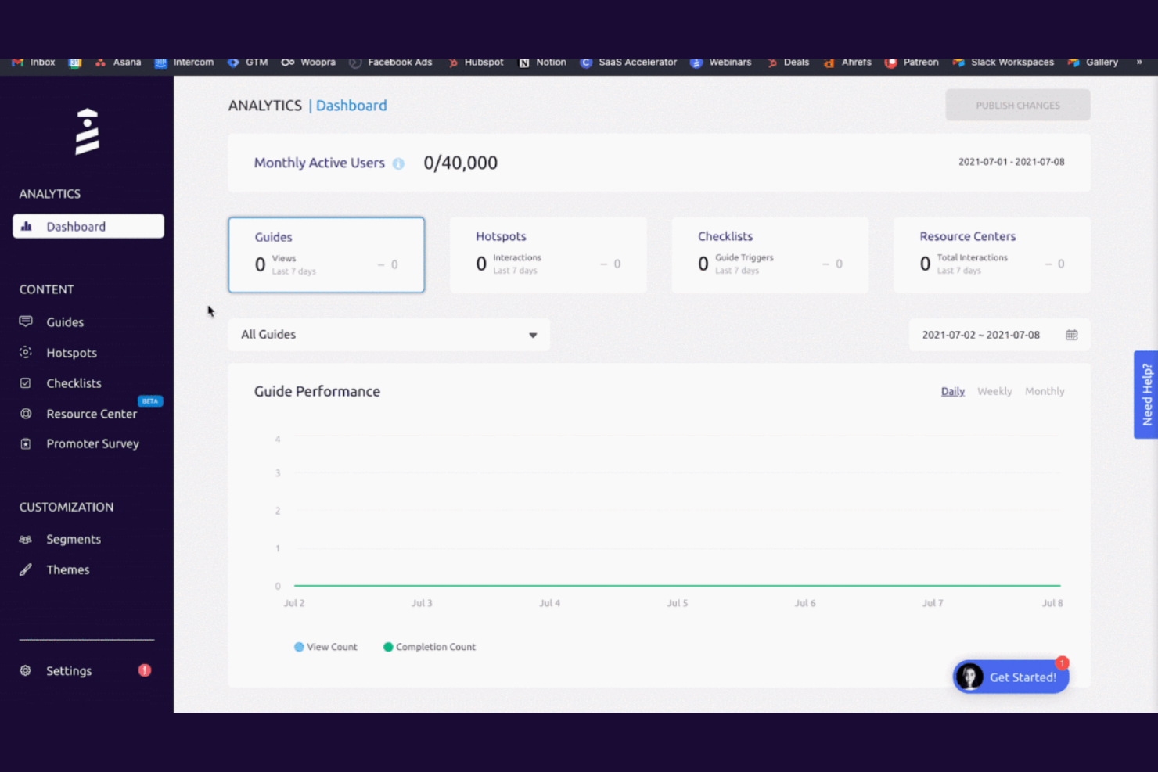Open the date range calendar picker

point(1072,334)
